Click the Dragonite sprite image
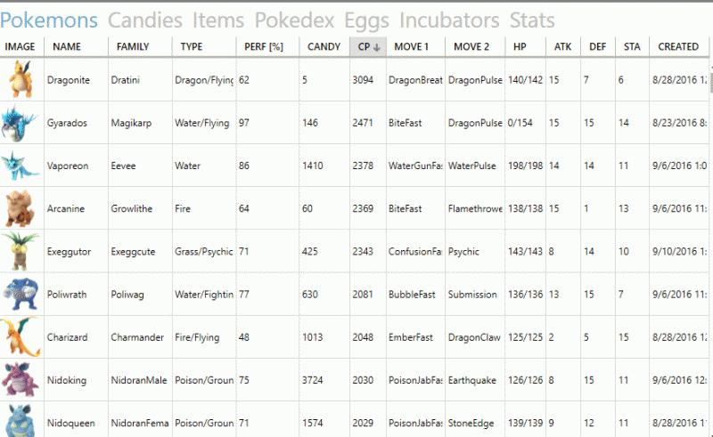713x437 pixels. tap(20, 79)
